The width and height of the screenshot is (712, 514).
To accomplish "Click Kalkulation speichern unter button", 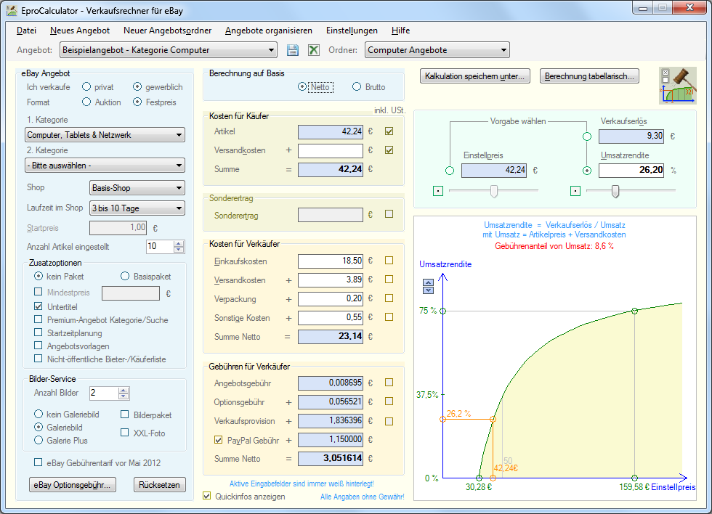I will point(475,76).
